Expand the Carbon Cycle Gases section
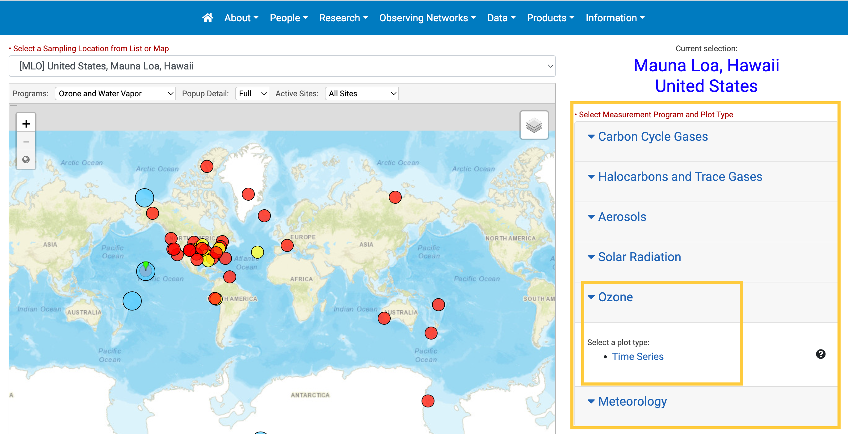 (653, 136)
